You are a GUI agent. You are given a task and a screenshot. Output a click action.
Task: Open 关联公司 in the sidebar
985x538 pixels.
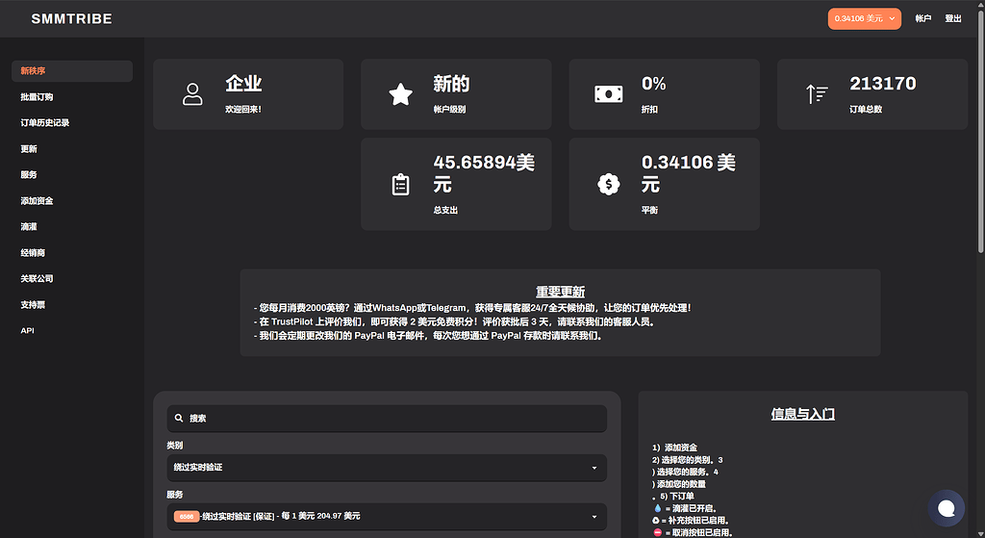[x=37, y=278]
